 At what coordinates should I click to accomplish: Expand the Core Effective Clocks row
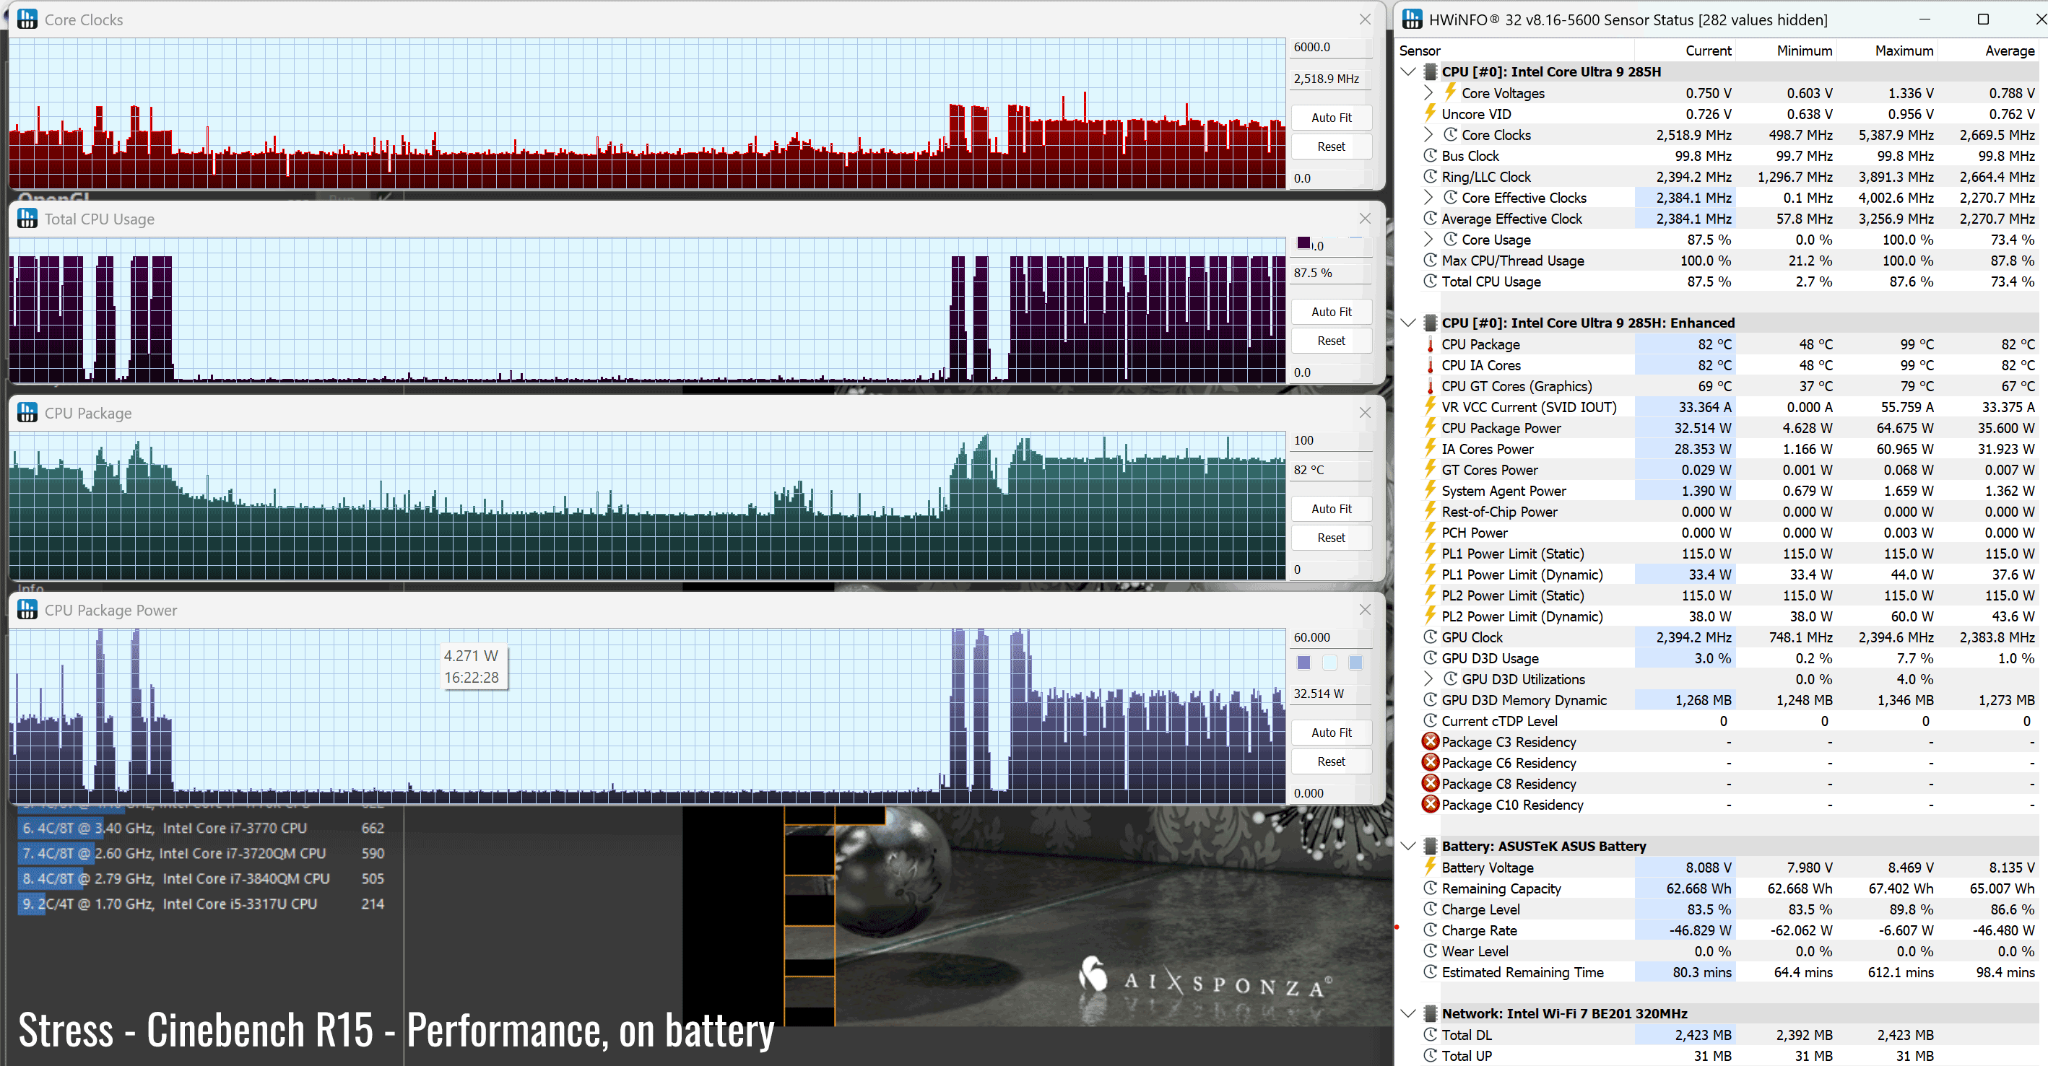(x=1428, y=198)
